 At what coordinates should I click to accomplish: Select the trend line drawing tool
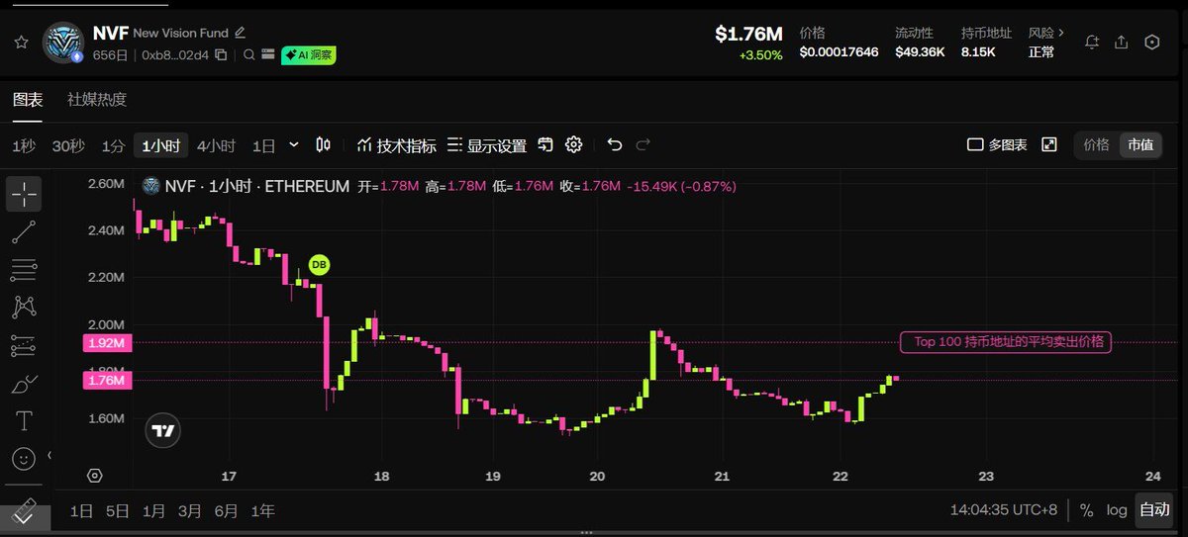point(24,233)
